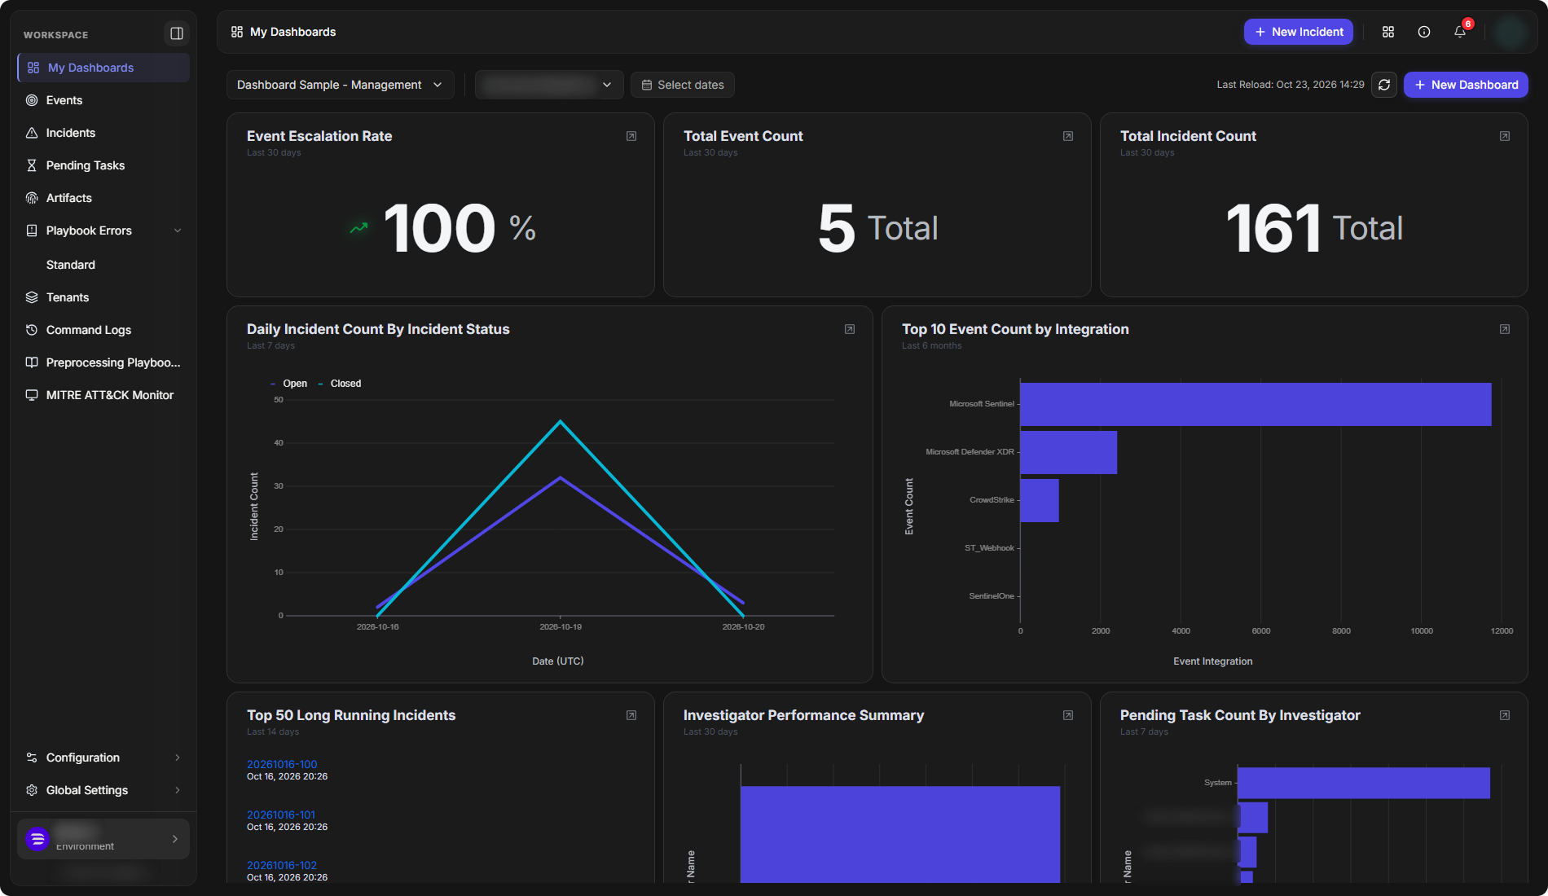Open Preprocessing Playbooks in sidebar

(x=103, y=362)
